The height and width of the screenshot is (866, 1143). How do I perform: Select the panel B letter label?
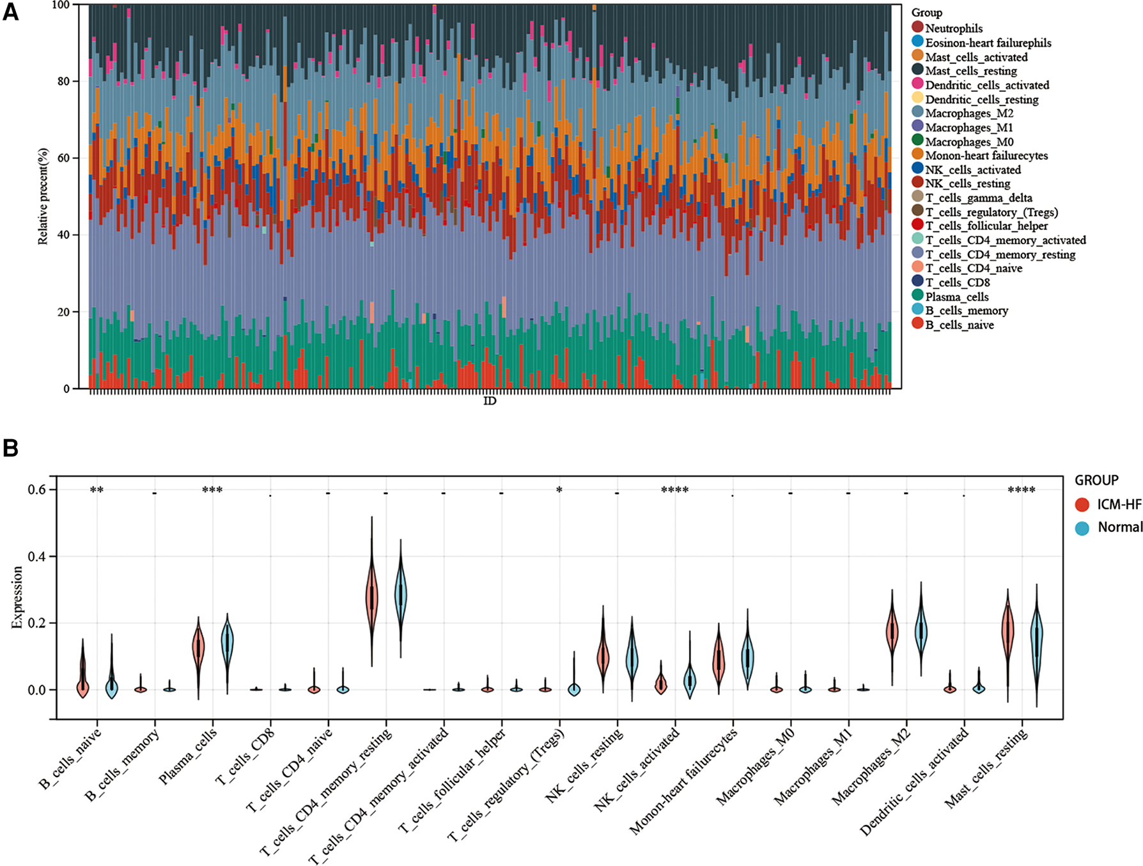tap(11, 448)
